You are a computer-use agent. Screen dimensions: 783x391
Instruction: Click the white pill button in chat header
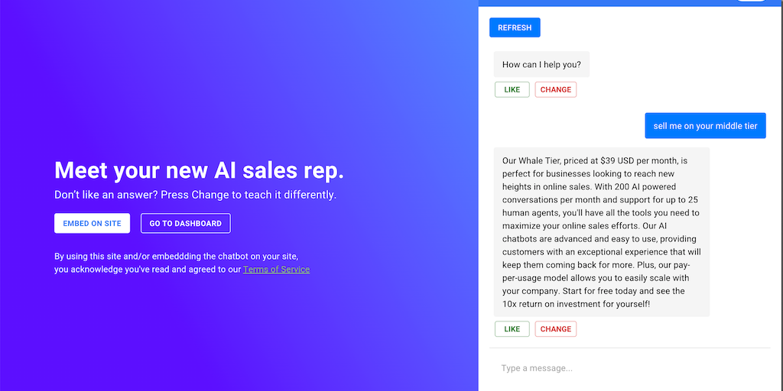point(752,1)
